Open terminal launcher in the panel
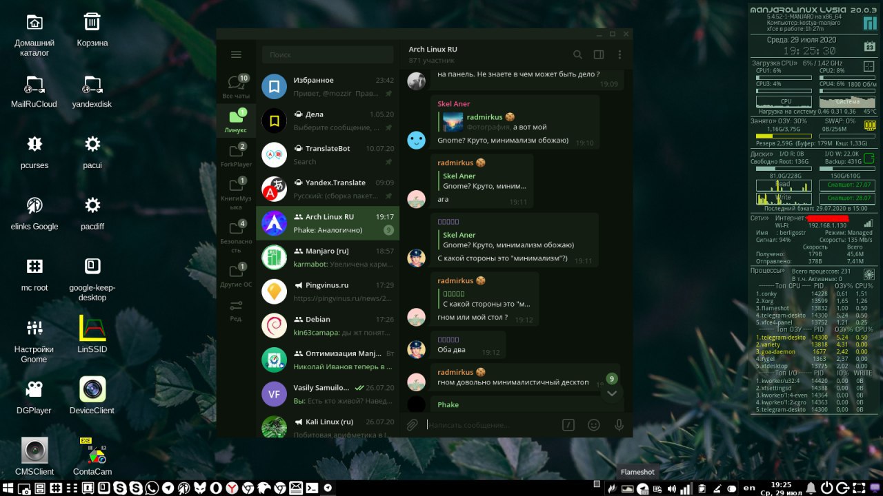Screen dimensions: 883x496 point(312,488)
